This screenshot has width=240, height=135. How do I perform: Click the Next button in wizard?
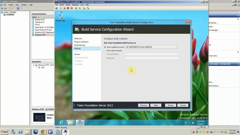point(156,105)
